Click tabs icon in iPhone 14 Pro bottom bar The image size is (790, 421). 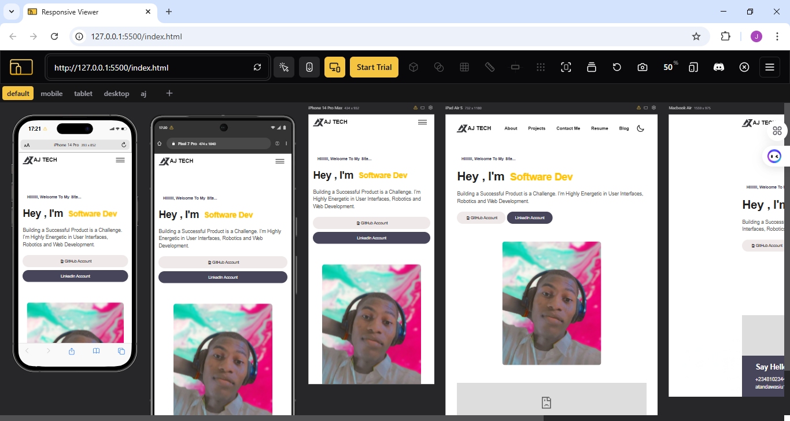point(121,351)
